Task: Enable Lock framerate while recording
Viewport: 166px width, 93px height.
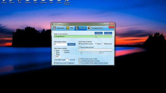Action: [79, 61]
